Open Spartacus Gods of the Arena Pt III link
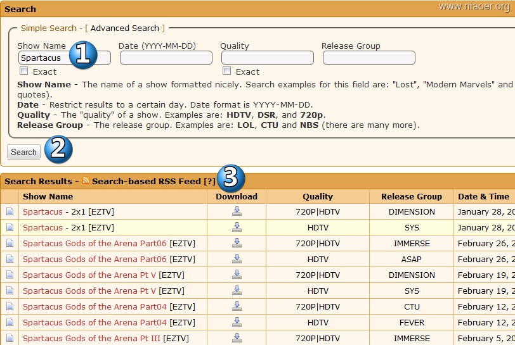The width and height of the screenshot is (515, 345). [x=91, y=338]
